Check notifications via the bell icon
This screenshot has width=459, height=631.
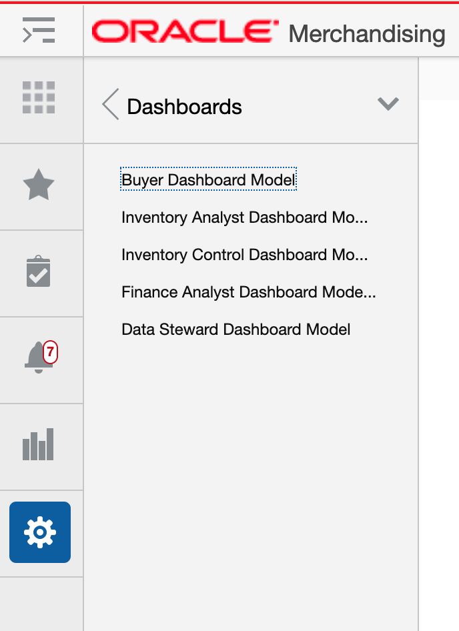point(39,358)
